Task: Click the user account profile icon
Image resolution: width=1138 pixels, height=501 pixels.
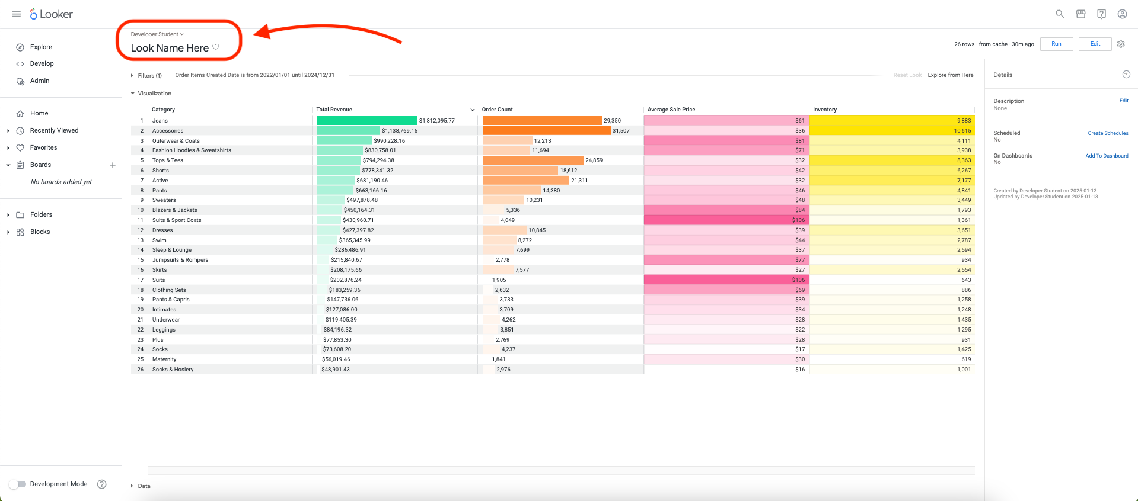Action: point(1123,14)
